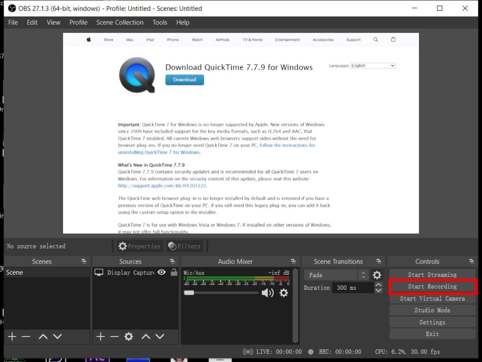Screen dimensions: 482x362
Task: Move scene down with the Scenes arrow
Action: (x=57, y=337)
